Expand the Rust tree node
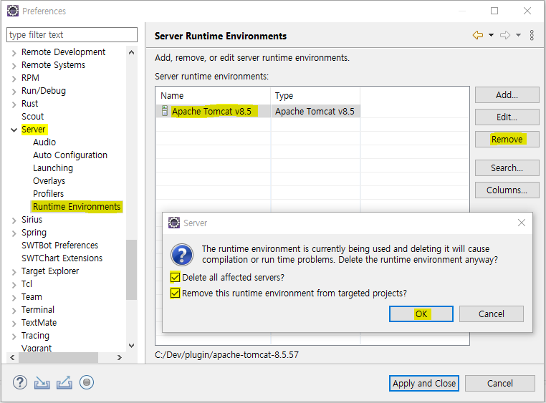 [14, 105]
